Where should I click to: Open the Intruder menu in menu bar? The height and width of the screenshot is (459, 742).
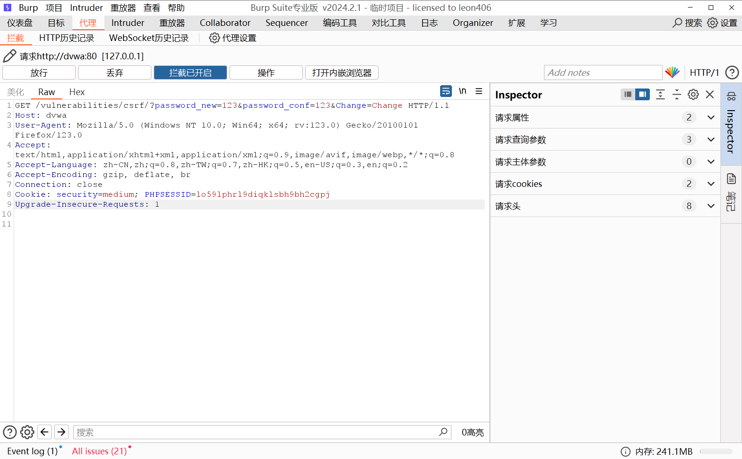[87, 8]
